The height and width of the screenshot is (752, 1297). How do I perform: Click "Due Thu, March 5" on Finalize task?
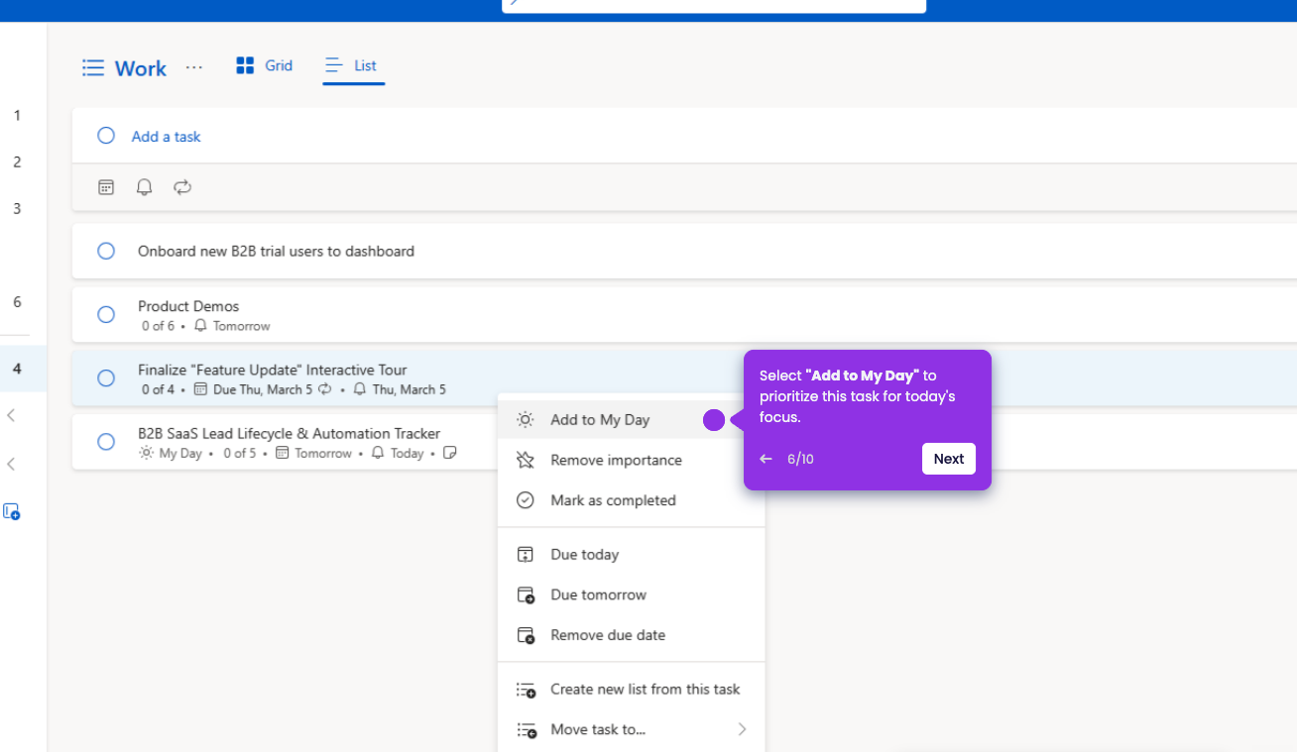point(263,389)
